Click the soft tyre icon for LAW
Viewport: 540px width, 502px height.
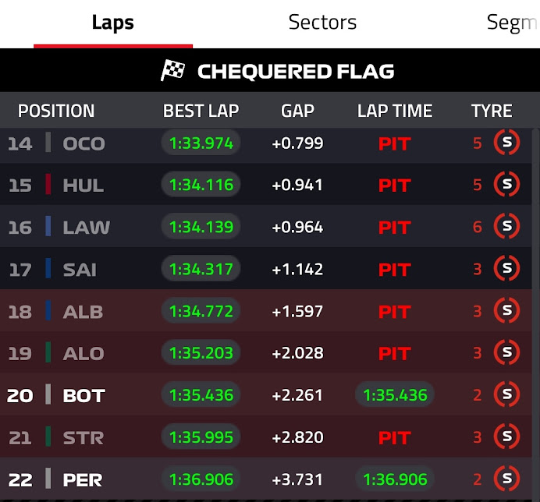(x=506, y=228)
